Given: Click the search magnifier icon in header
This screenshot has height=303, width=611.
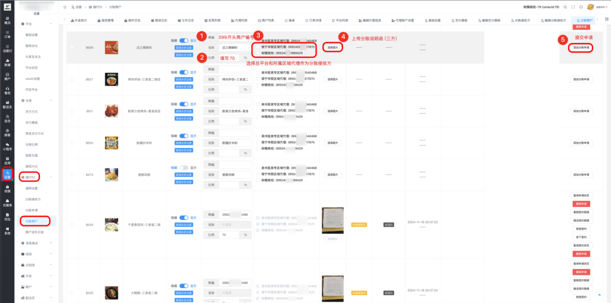Looking at the screenshot, I should [x=564, y=7].
